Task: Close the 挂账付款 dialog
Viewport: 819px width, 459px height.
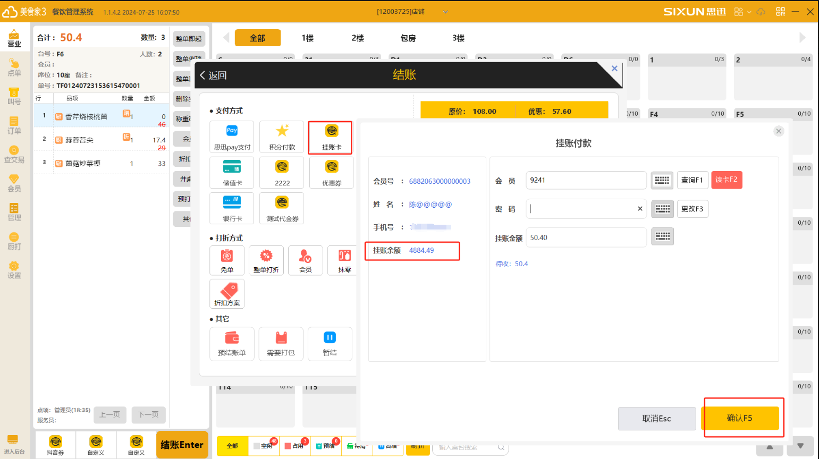Action: (779, 131)
